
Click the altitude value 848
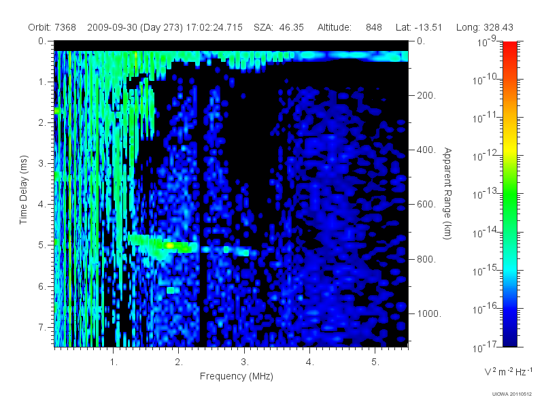[373, 27]
